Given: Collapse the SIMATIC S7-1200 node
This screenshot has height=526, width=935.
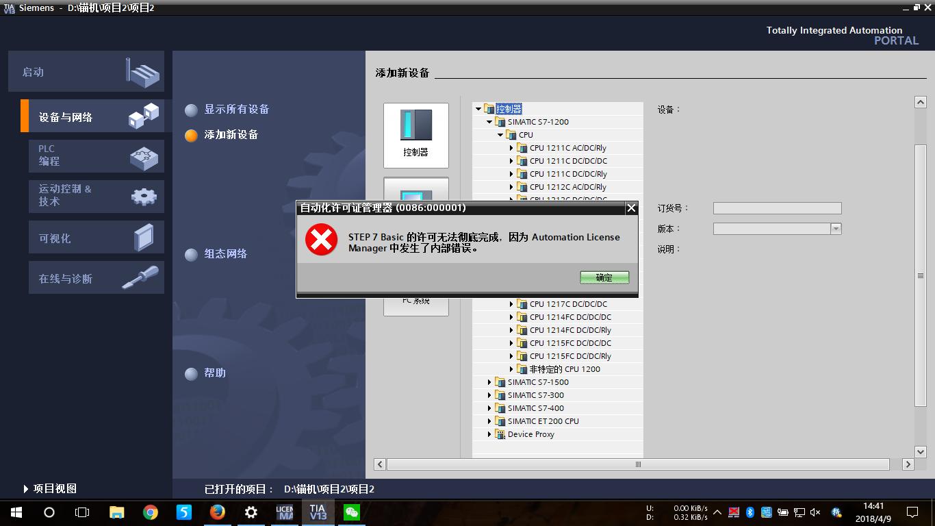Looking at the screenshot, I should coord(489,122).
